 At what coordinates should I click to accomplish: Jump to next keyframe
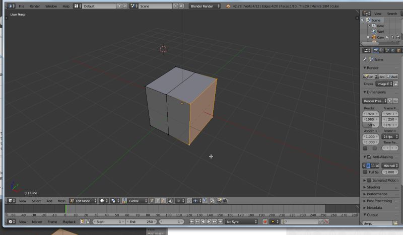pyautogui.click(x=215, y=221)
